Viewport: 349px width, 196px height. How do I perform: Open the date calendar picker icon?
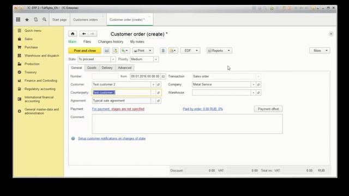pyautogui.click(x=163, y=76)
